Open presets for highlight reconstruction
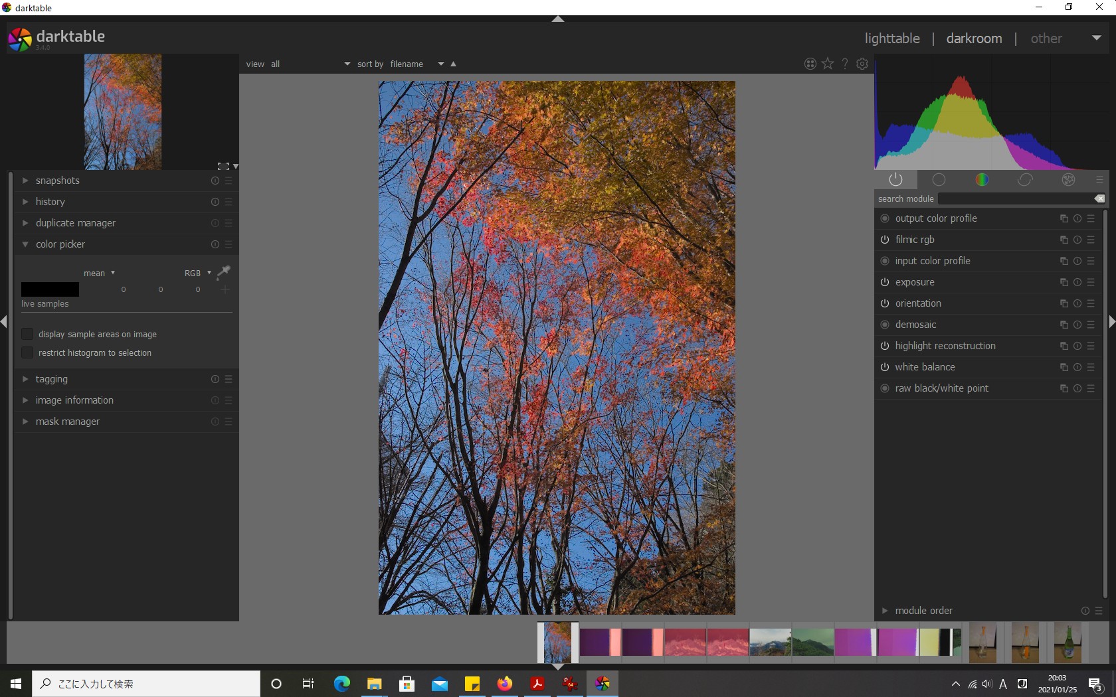Image resolution: width=1116 pixels, height=697 pixels. 1091,346
